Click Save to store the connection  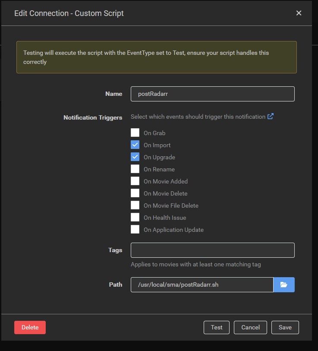(x=285, y=327)
